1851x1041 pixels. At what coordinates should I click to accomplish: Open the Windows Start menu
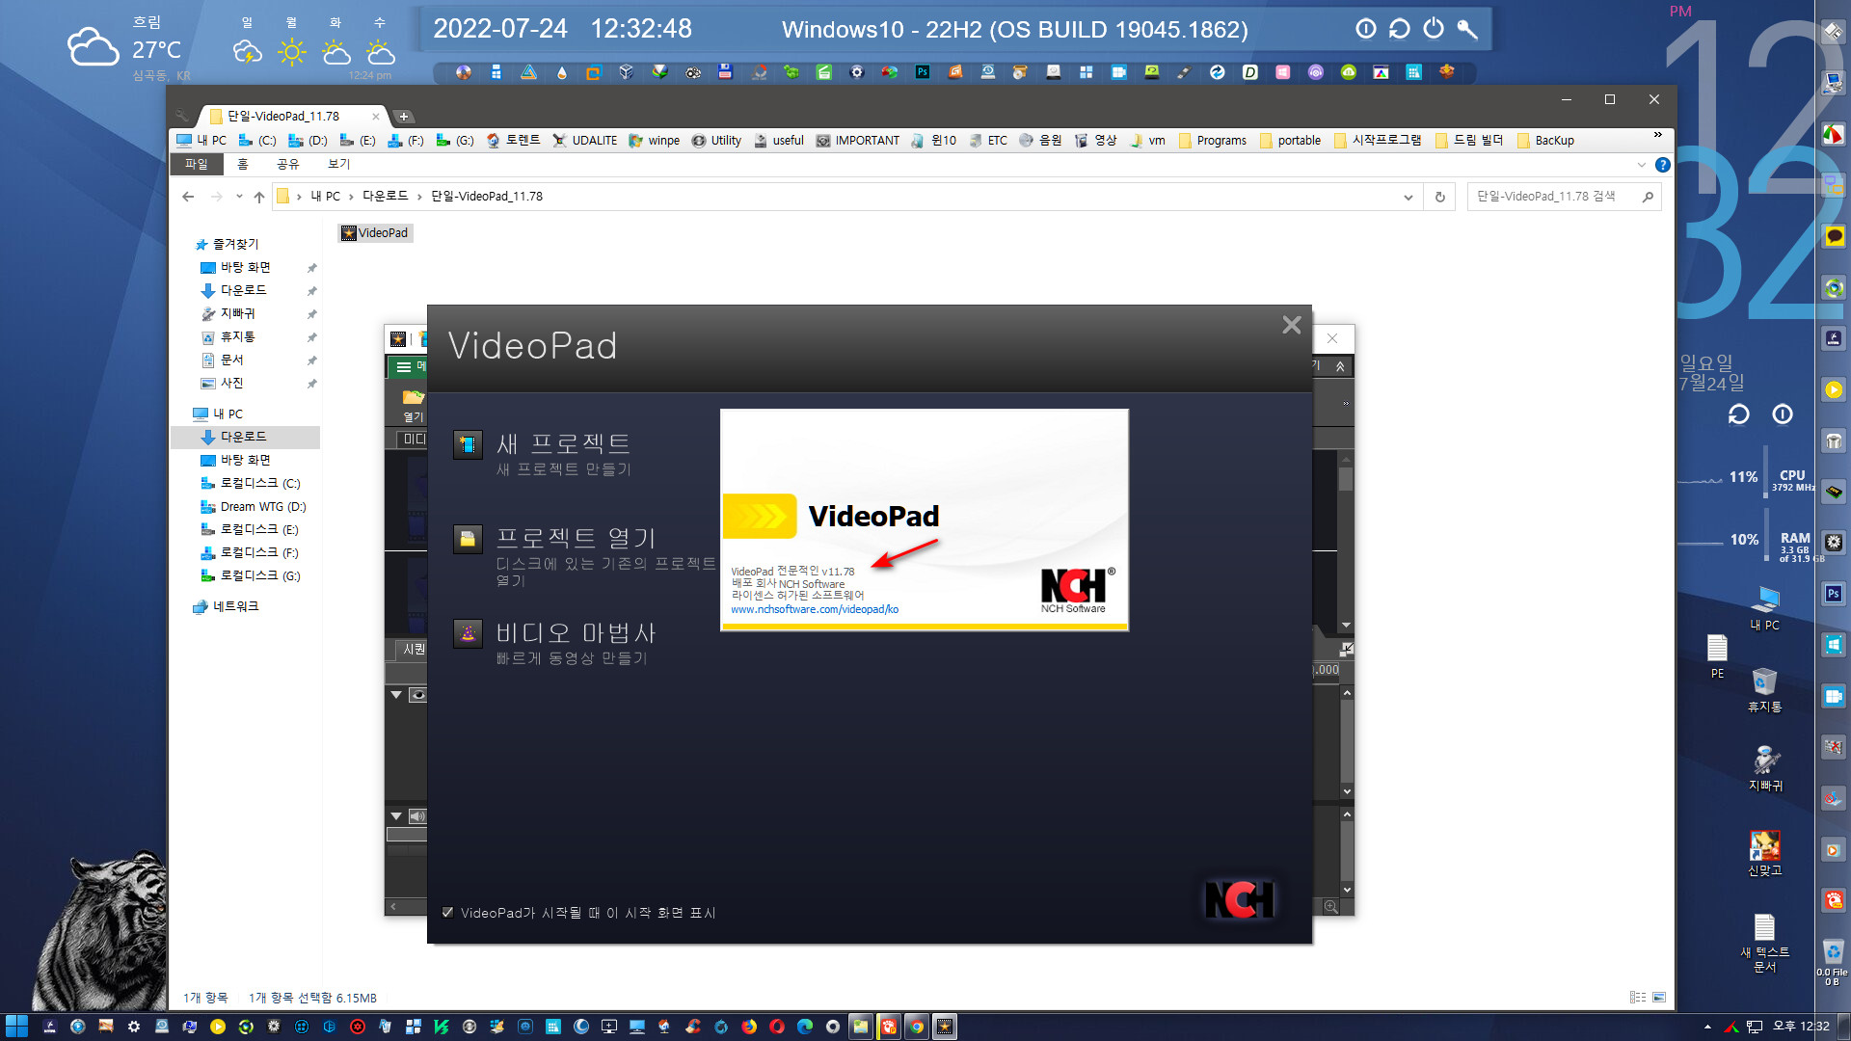pyautogui.click(x=16, y=1027)
